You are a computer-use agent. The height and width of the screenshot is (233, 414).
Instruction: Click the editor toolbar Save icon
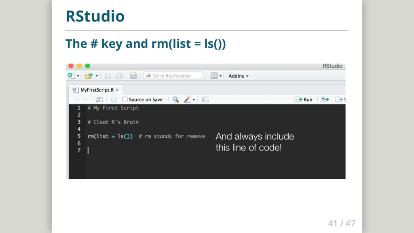coord(114,100)
